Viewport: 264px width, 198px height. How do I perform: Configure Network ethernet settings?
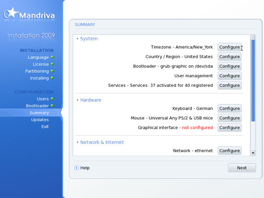click(x=229, y=151)
